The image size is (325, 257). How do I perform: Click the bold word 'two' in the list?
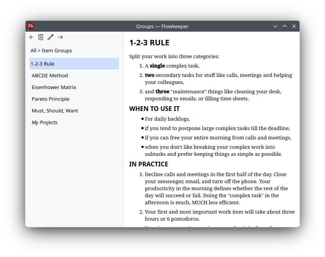coord(150,75)
